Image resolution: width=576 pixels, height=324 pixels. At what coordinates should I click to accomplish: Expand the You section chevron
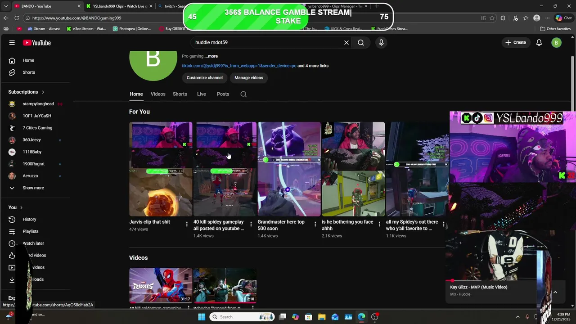coord(21,207)
